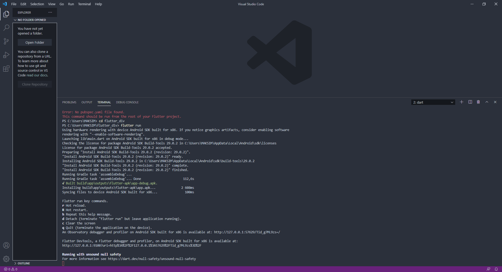This screenshot has width=502, height=272.
Task: Click 'Error: No pubspec.yaml file found.' text
Action: [93, 112]
